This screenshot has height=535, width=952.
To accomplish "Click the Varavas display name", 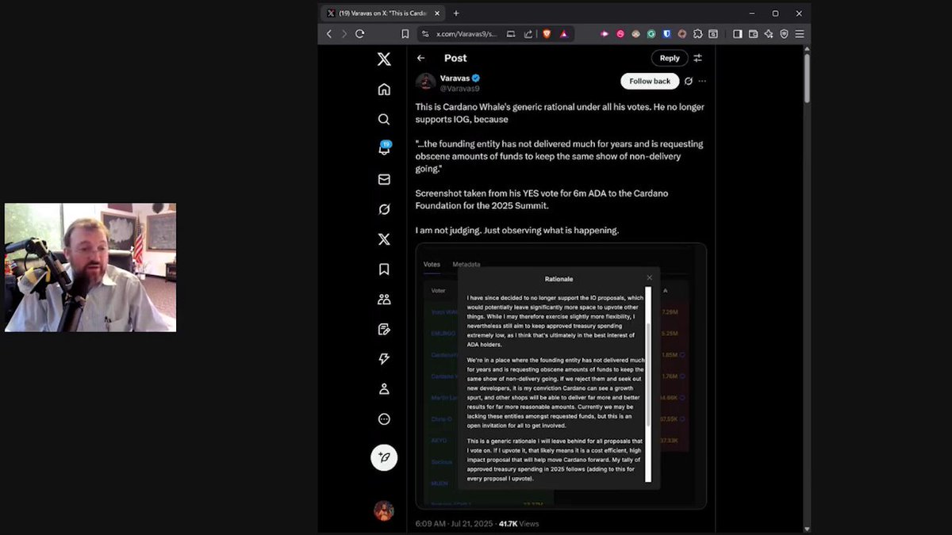I will 455,78.
